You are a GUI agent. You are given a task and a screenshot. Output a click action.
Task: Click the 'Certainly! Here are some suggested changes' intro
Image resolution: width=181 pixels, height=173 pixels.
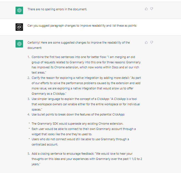pos(79,45)
